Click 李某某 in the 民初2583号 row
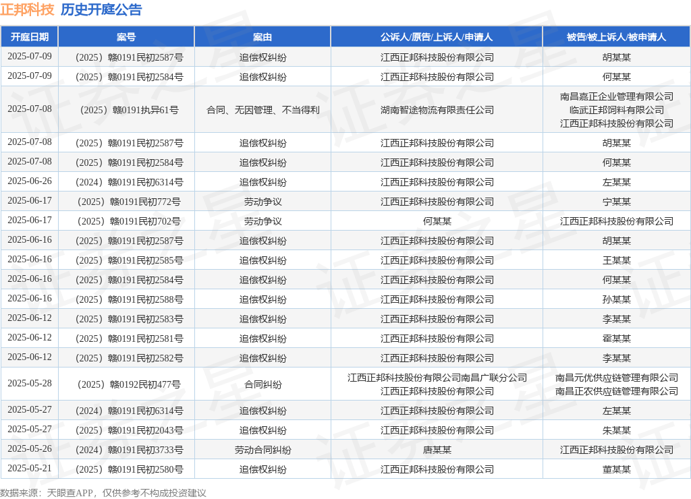 coord(617,319)
